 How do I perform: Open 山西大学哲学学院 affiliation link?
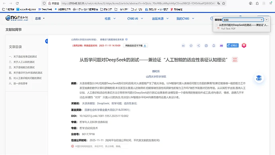(x=156, y=77)
